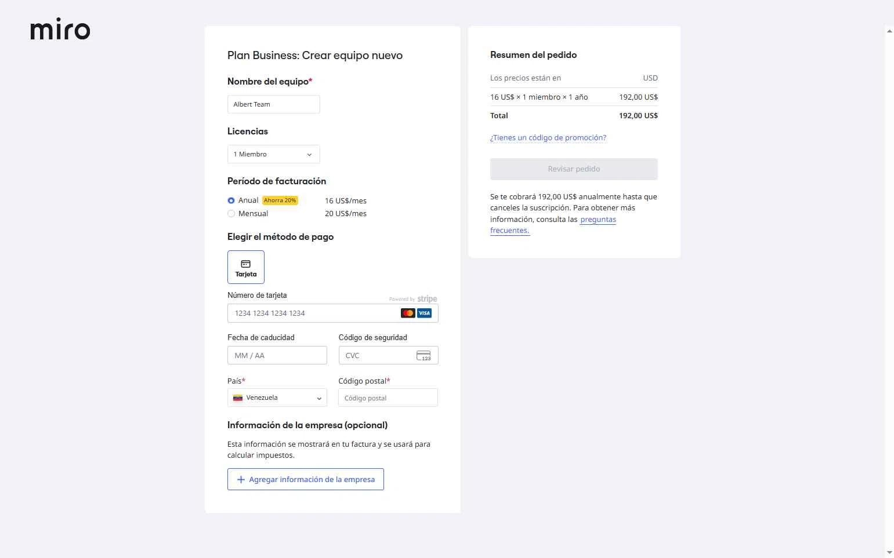
Task: Click the Miro logo
Action: click(x=60, y=29)
